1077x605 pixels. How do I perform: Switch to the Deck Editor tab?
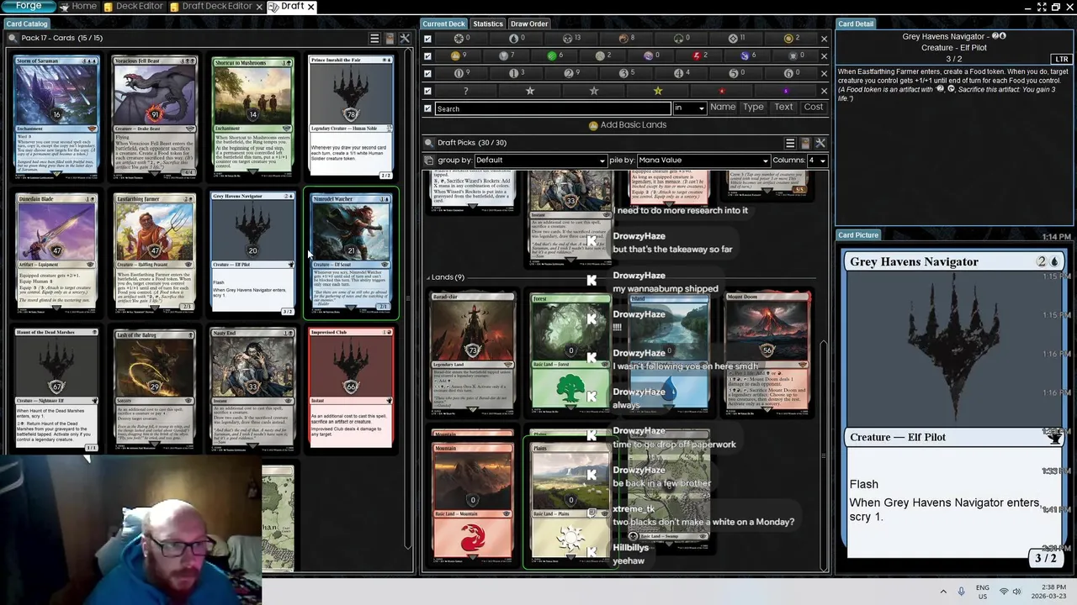(x=133, y=6)
